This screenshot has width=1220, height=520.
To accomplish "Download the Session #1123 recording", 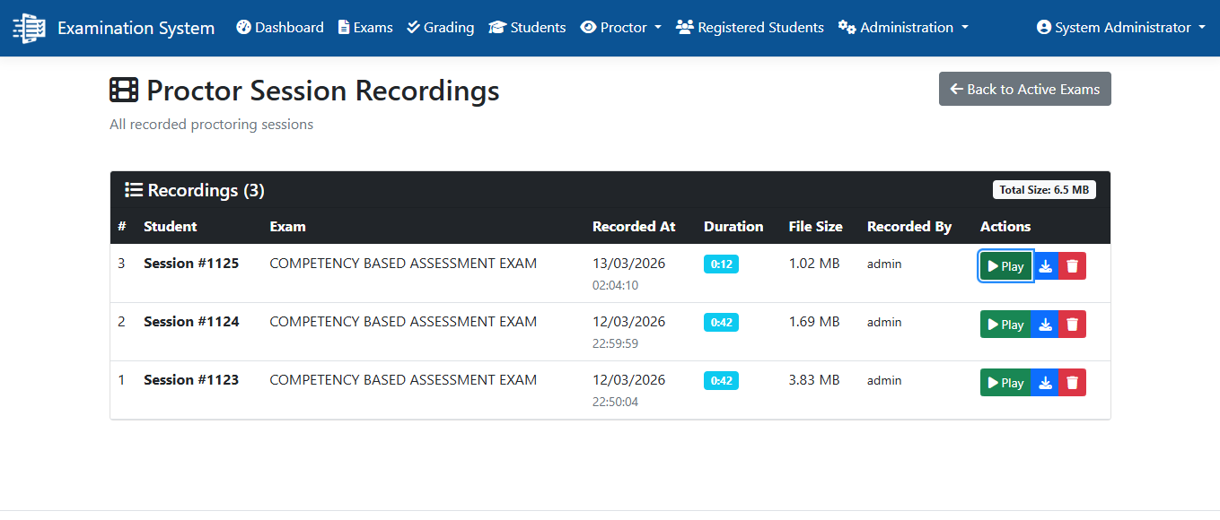I will pos(1045,383).
